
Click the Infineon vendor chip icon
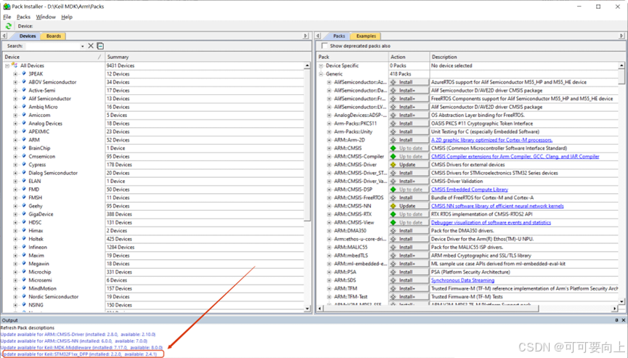click(24, 247)
